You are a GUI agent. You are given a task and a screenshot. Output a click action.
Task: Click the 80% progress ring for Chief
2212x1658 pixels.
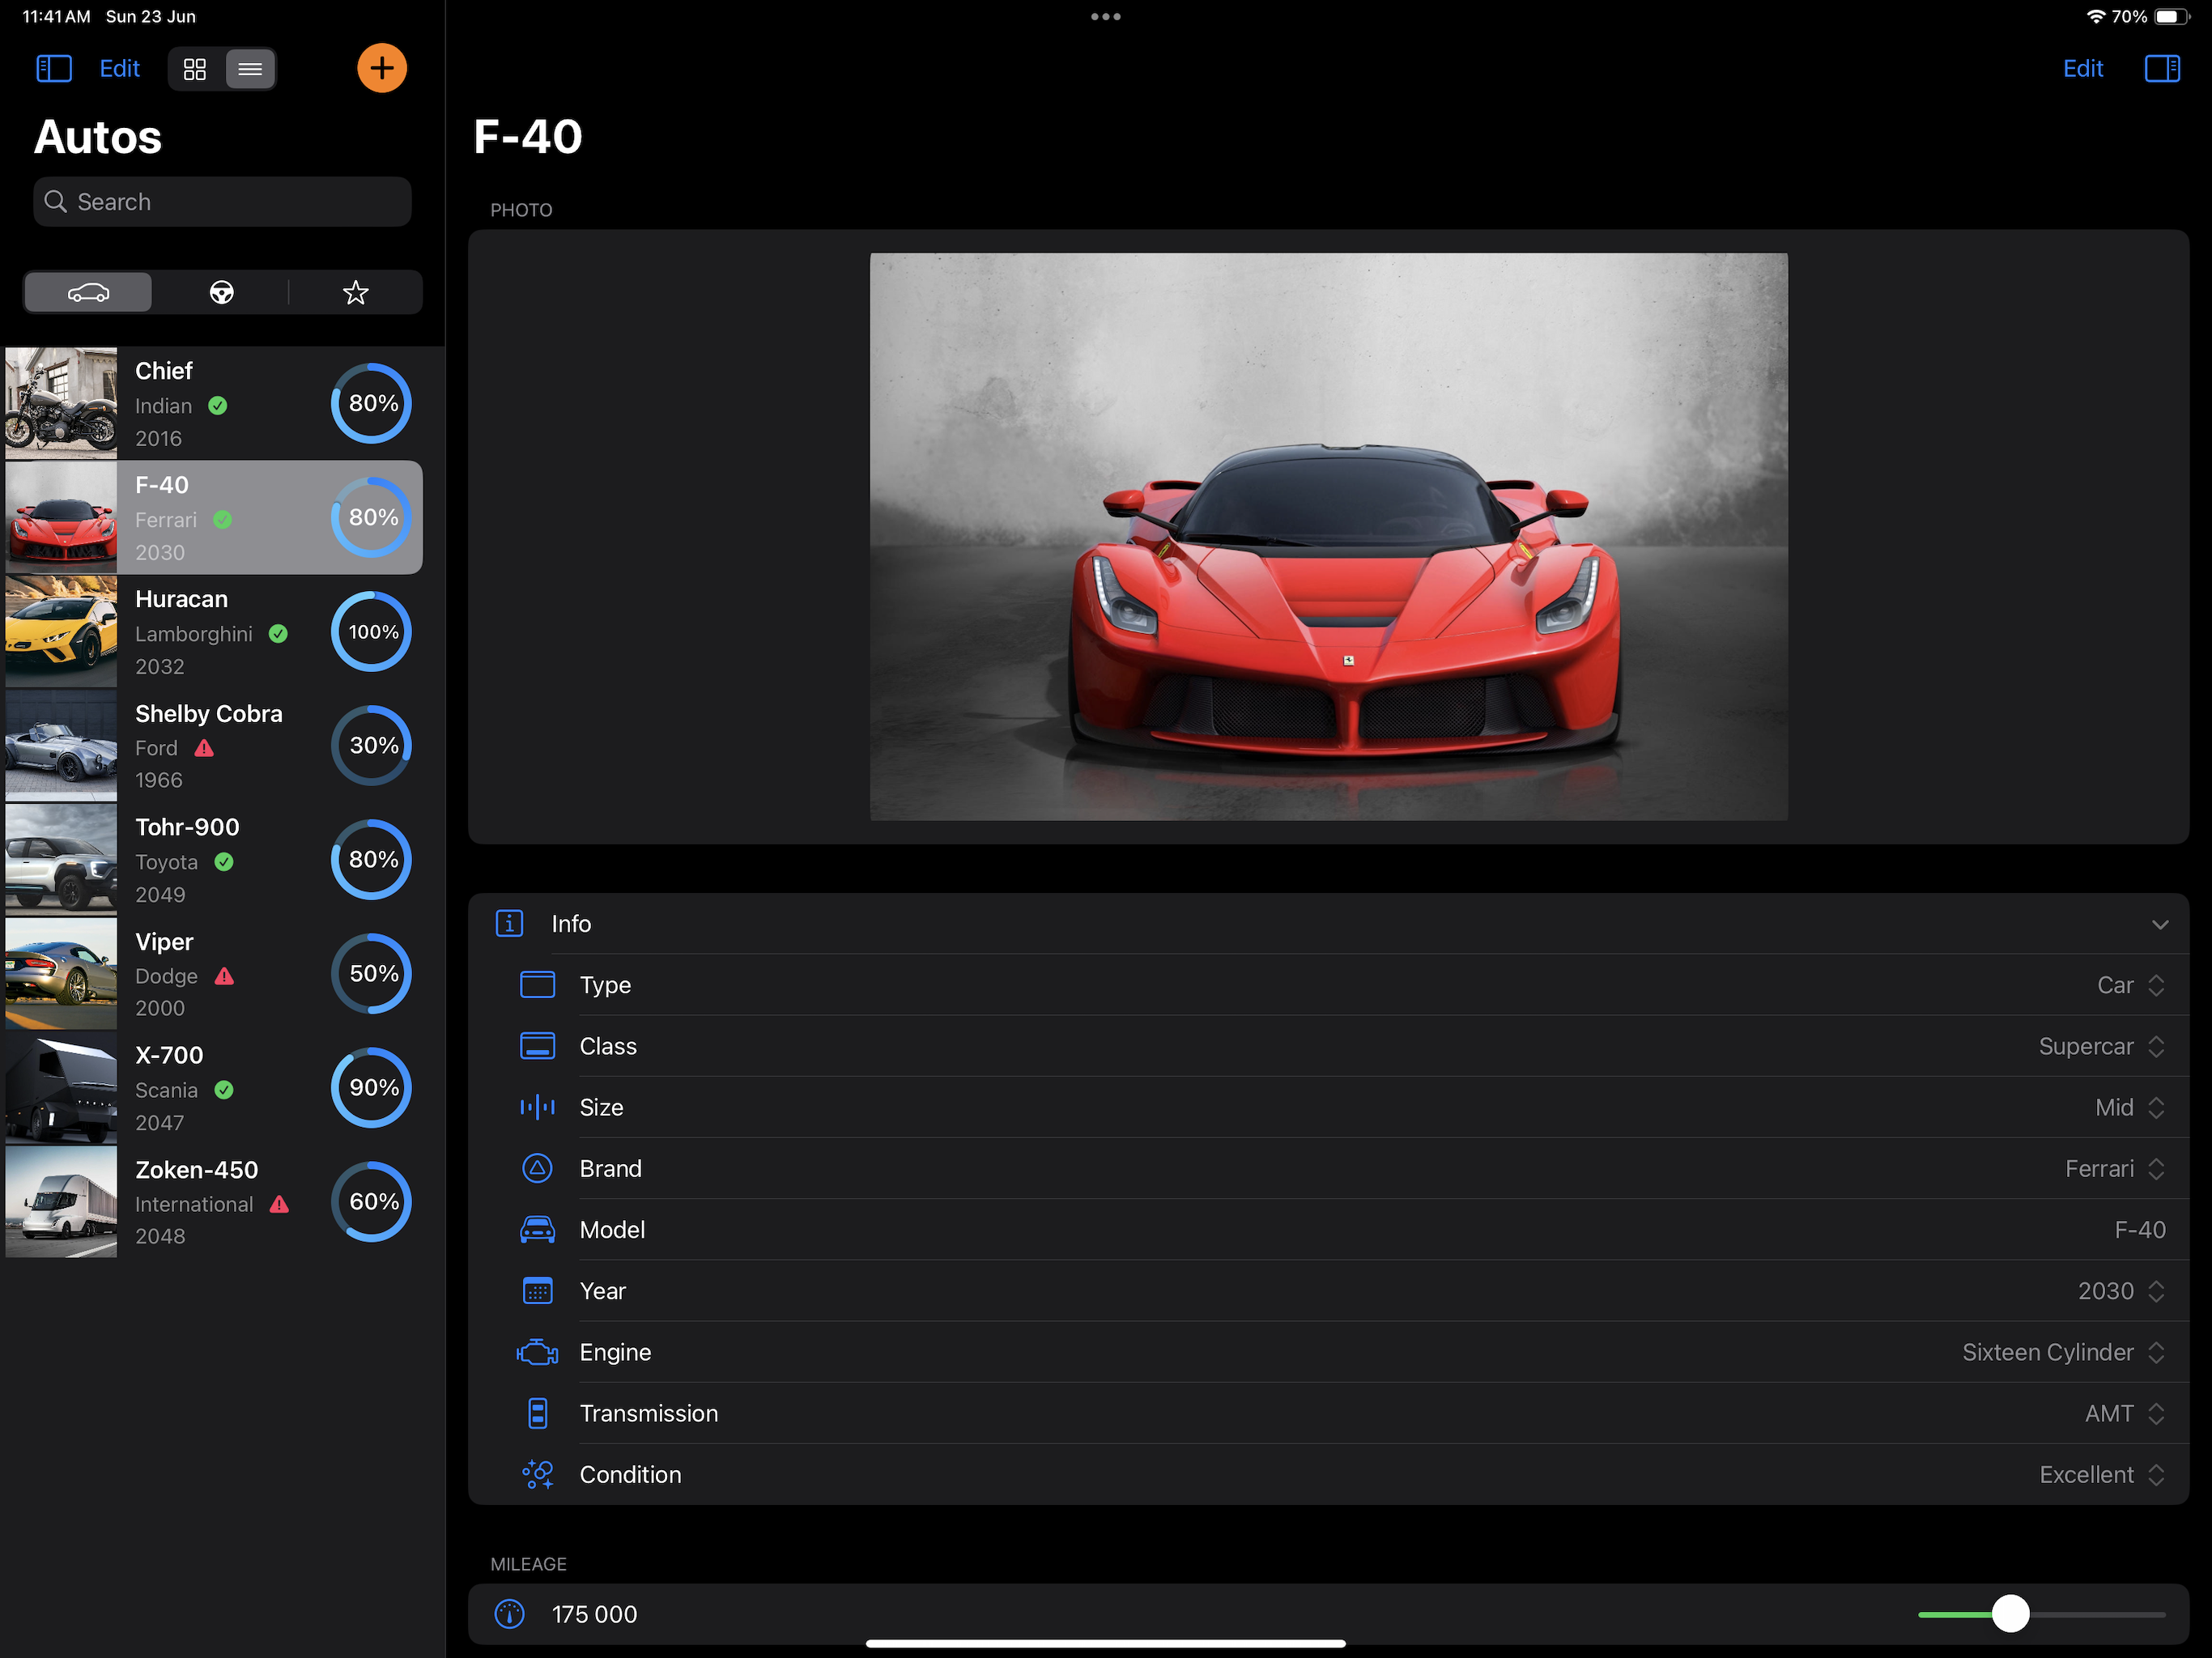click(372, 404)
